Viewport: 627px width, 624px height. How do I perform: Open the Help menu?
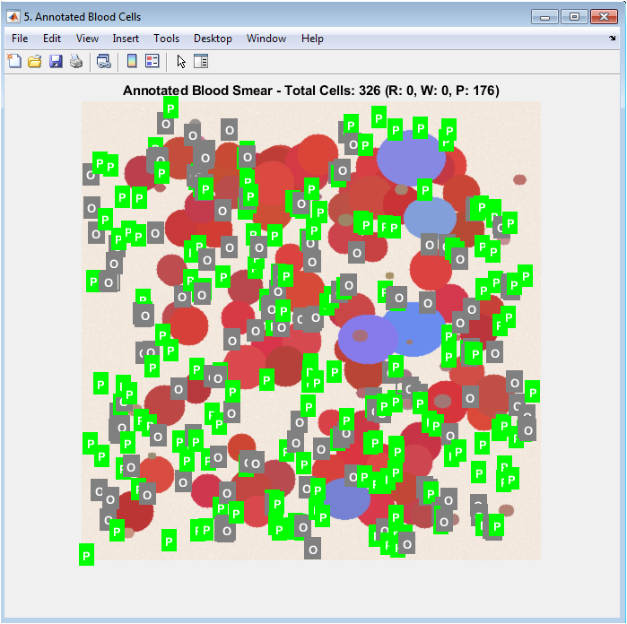coord(312,39)
